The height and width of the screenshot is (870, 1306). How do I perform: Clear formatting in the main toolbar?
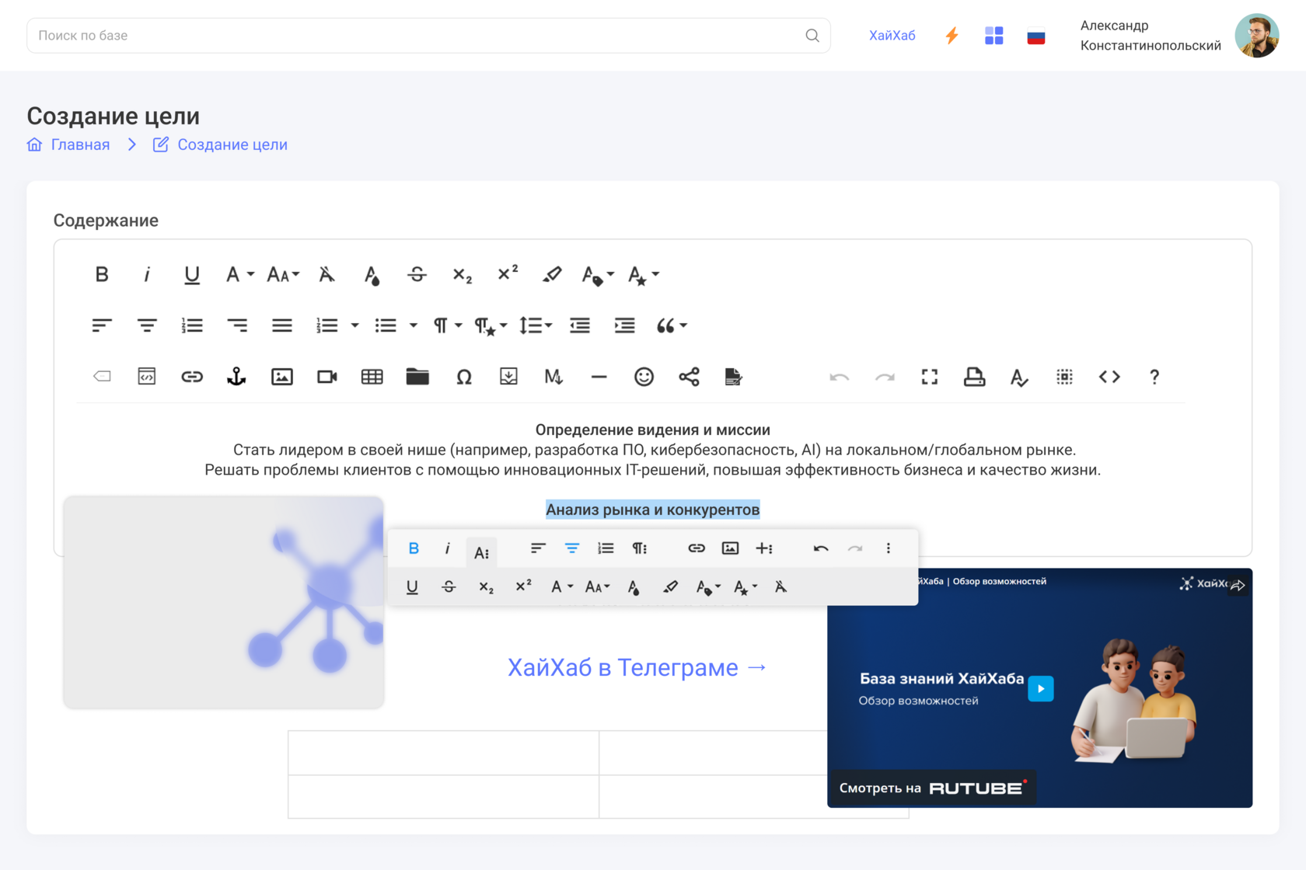tap(327, 274)
